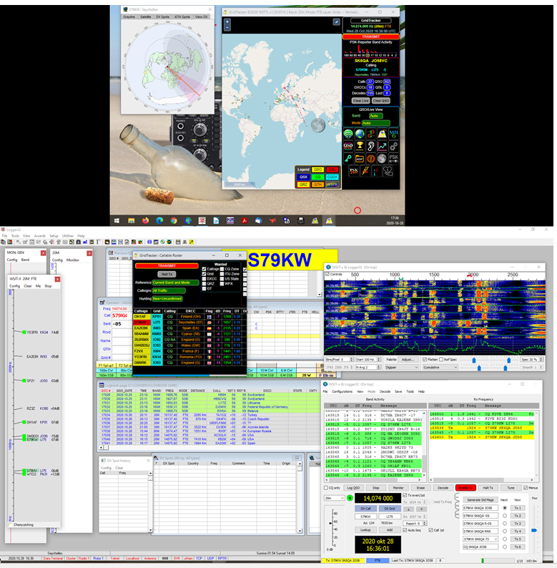
Task: Open the Setup menu in Logger32
Action: coord(54,235)
